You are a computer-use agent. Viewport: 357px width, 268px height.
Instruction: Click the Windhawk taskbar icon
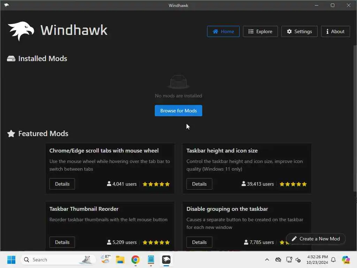[x=166, y=260]
